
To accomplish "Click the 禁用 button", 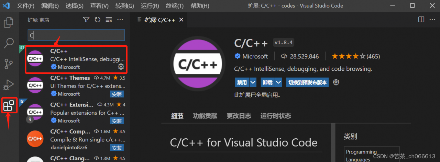I will click(242, 82).
